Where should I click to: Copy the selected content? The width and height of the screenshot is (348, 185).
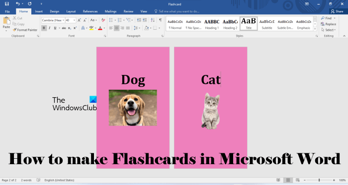tap(18, 24)
